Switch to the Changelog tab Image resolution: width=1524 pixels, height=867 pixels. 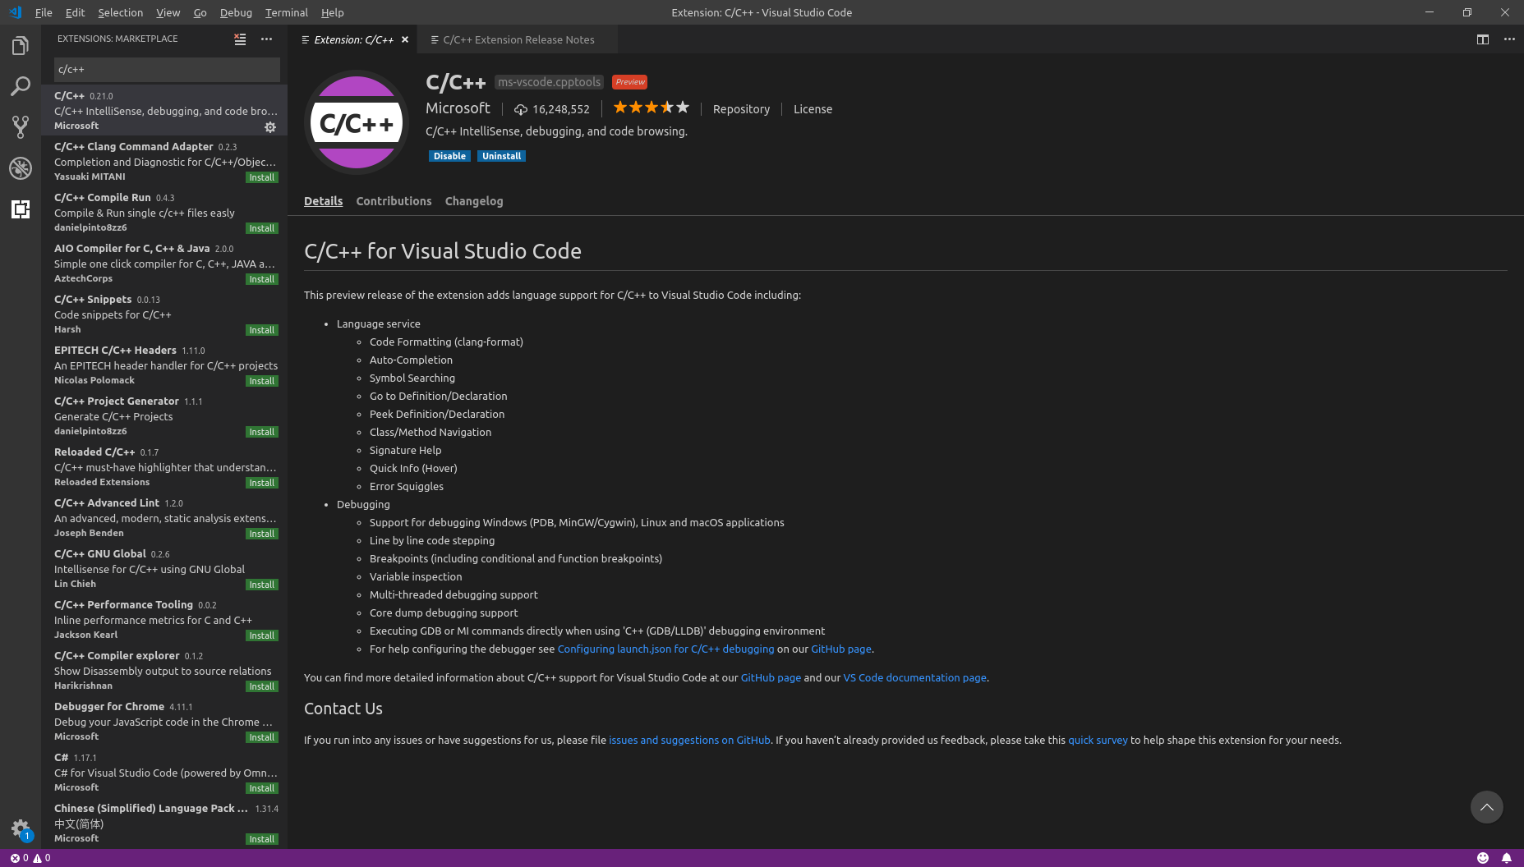[x=474, y=201]
